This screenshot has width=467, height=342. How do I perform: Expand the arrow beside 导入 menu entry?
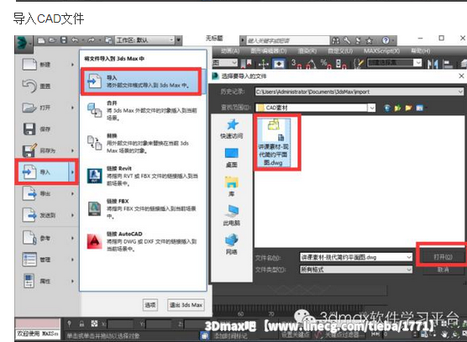click(72, 172)
